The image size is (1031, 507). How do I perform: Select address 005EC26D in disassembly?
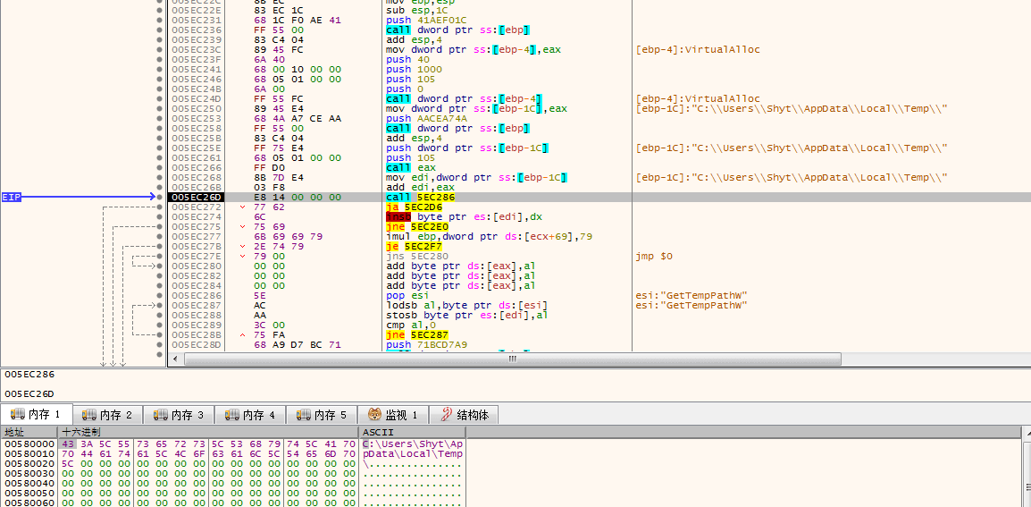(196, 197)
